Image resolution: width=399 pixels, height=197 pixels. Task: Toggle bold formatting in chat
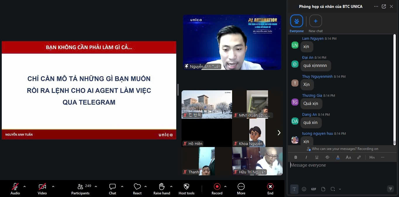[296, 157]
